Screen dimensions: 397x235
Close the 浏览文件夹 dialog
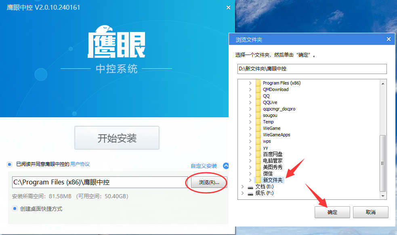[389, 39]
